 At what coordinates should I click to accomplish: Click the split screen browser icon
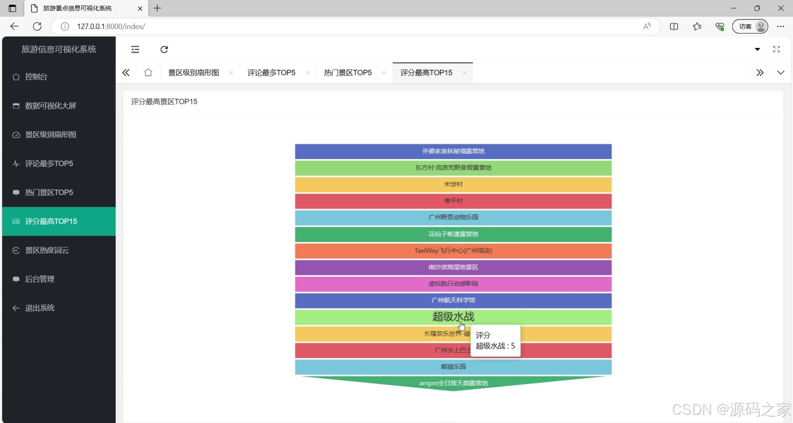pyautogui.click(x=674, y=26)
